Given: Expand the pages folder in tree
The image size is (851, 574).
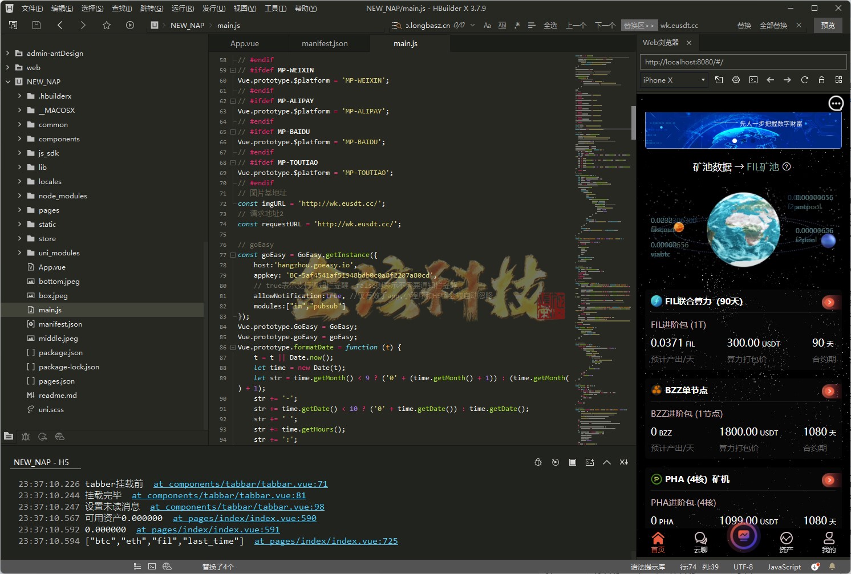Looking at the screenshot, I should [x=20, y=210].
